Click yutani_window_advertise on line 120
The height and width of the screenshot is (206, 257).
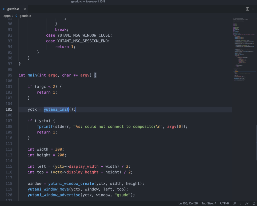point(54,195)
